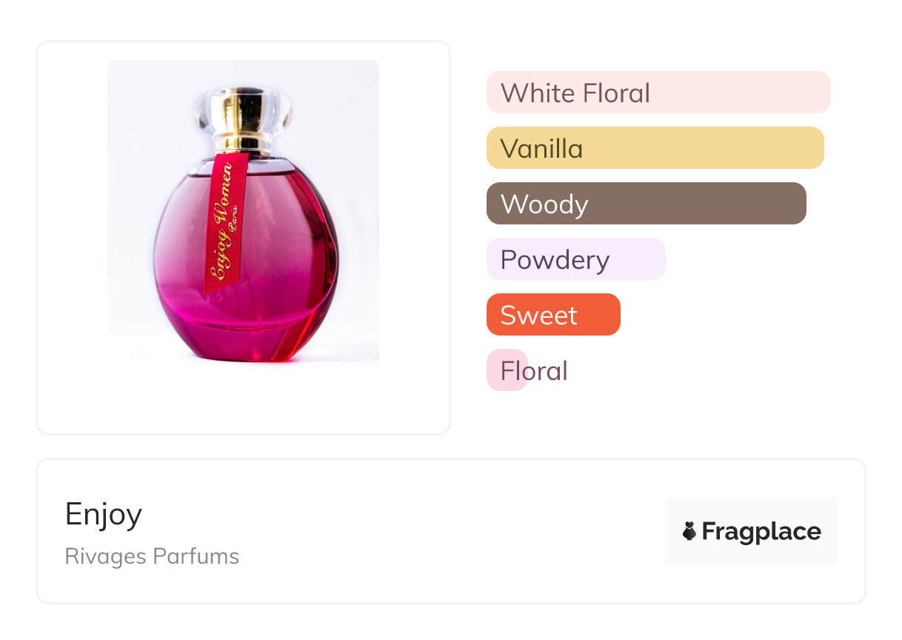Image resolution: width=902 pixels, height=640 pixels.
Task: Click the yellow Vanilla accord bar
Action: coord(655,148)
